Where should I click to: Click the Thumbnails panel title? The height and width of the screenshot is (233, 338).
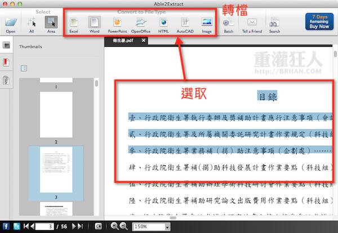pos(30,47)
